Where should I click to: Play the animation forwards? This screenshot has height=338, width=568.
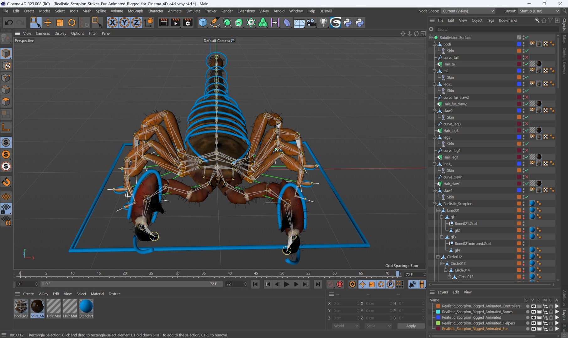pyautogui.click(x=286, y=284)
